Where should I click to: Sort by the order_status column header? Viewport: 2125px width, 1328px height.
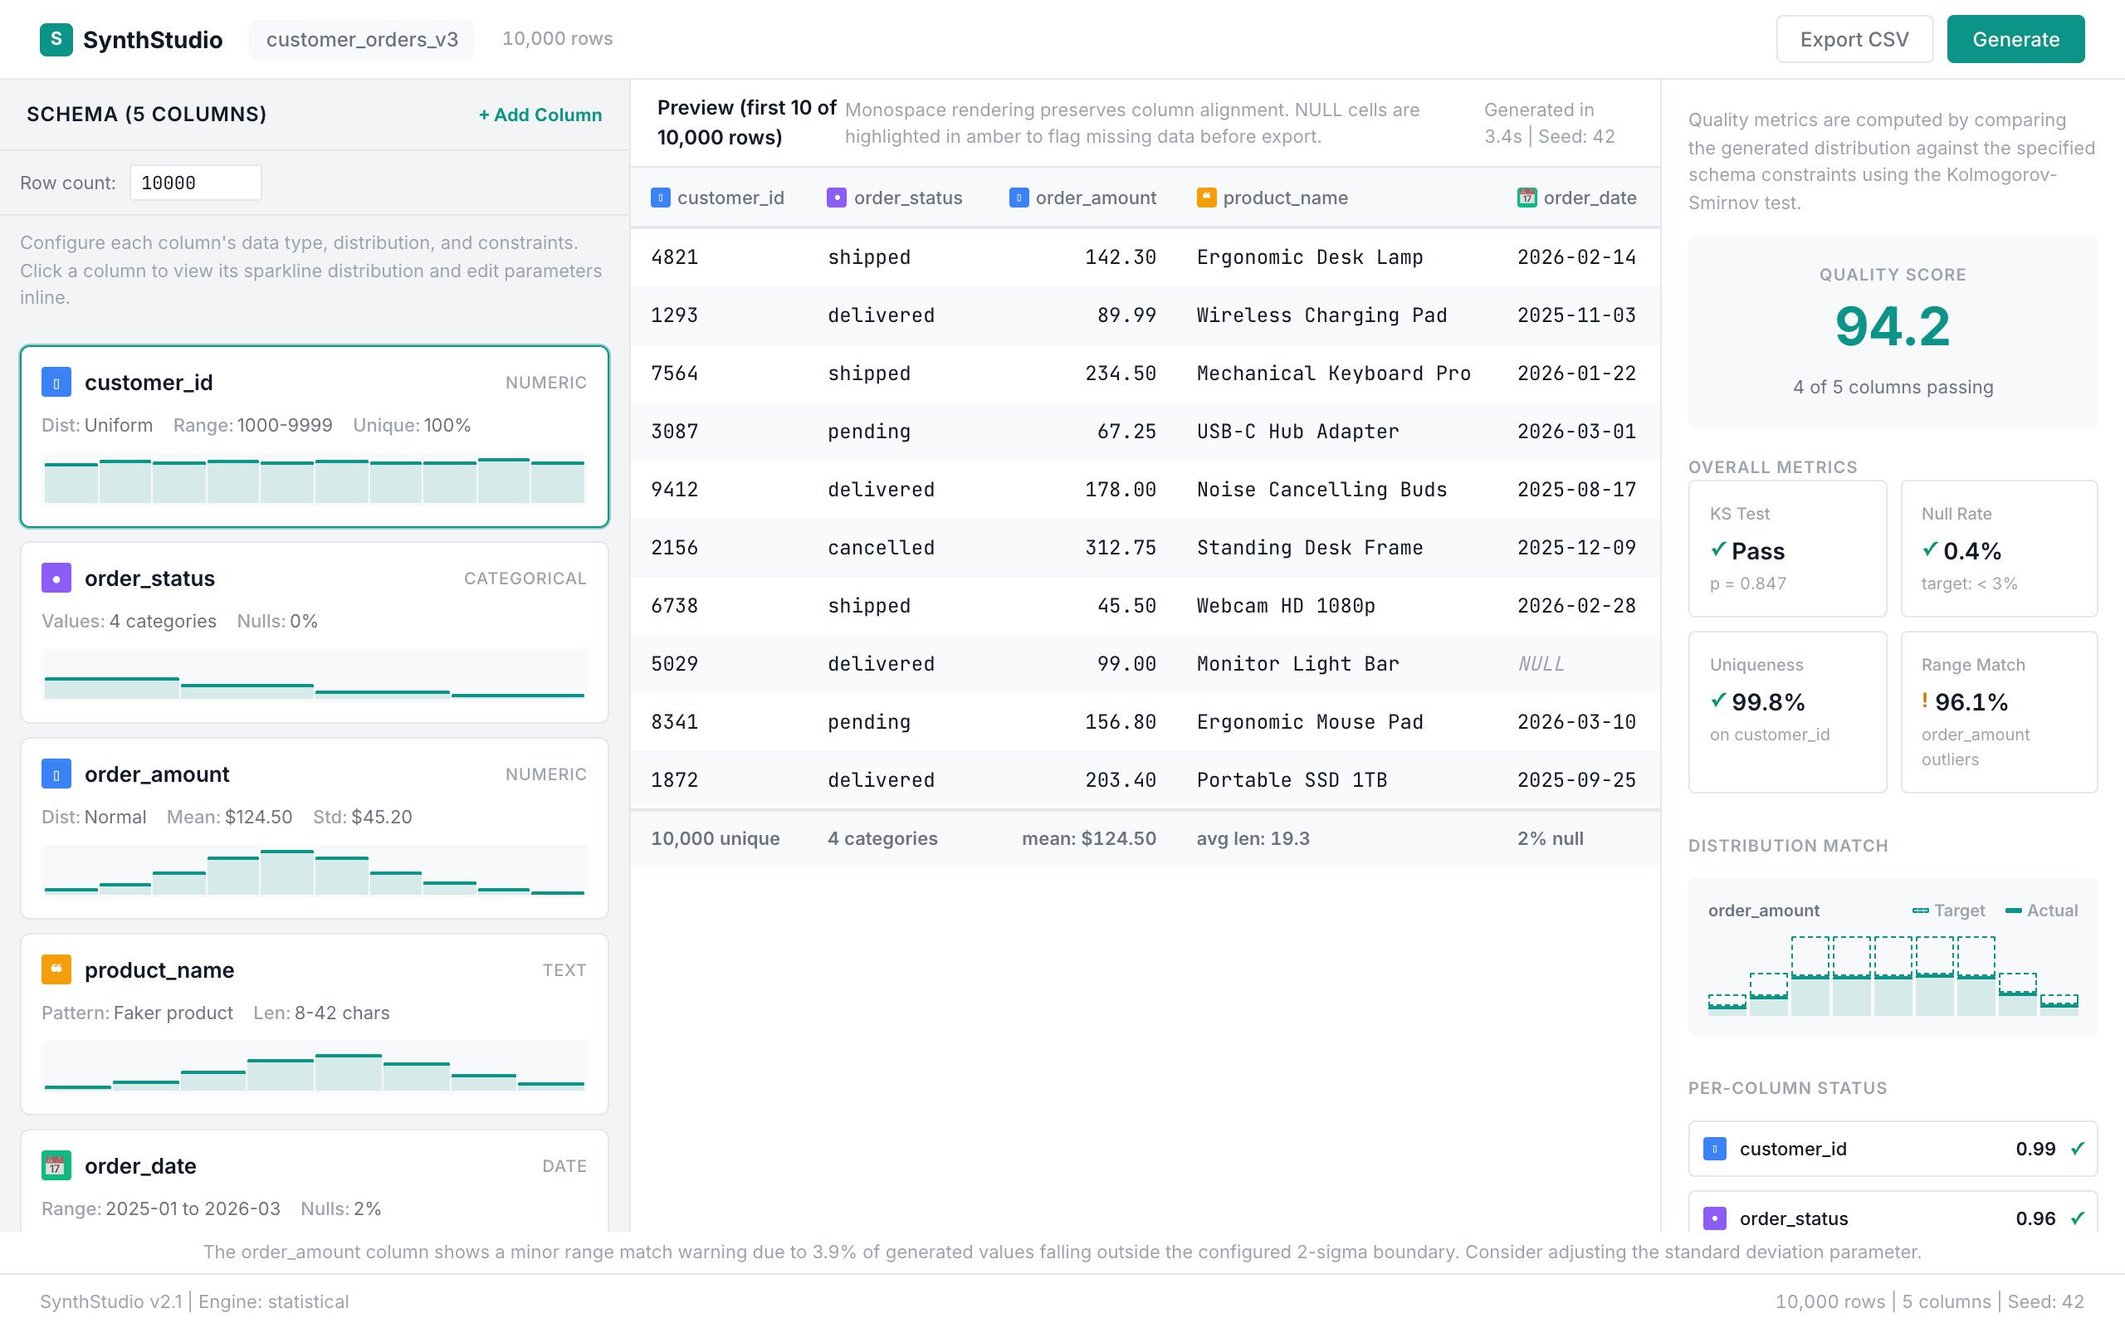906,198
